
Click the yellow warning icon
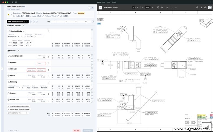pyautogui.click(x=8, y=15)
